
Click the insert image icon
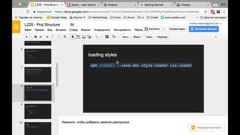click(x=84, y=37)
